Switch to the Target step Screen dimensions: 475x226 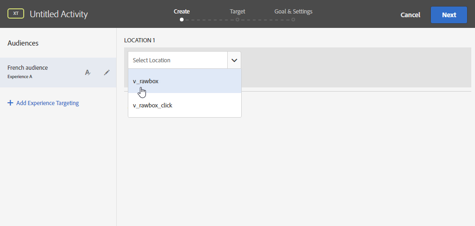pyautogui.click(x=237, y=11)
